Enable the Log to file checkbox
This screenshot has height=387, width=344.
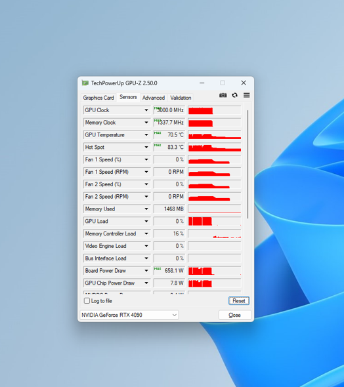point(87,300)
